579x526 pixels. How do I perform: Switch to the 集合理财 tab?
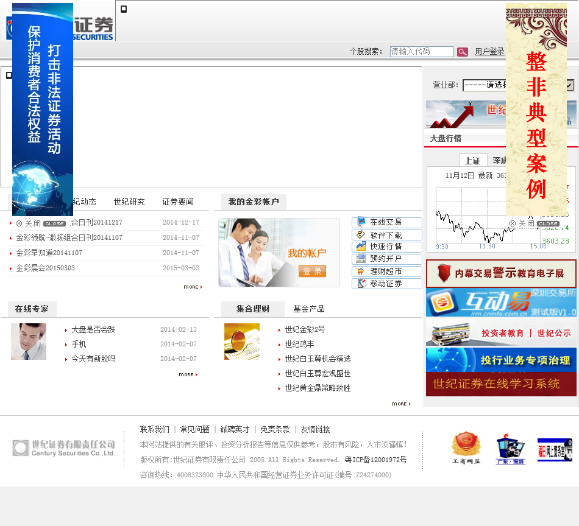pos(253,309)
